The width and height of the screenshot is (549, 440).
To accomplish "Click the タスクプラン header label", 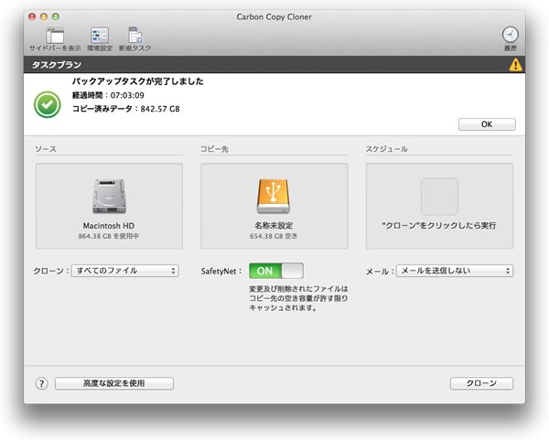I will point(57,65).
